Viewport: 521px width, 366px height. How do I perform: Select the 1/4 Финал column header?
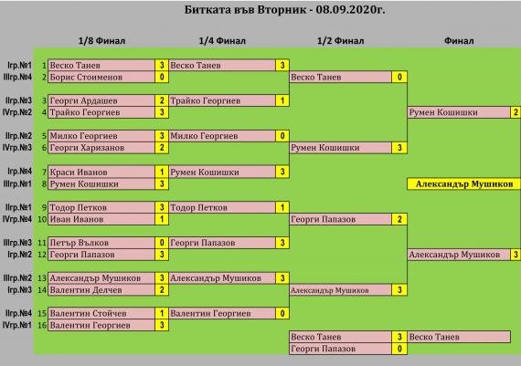pyautogui.click(x=222, y=41)
